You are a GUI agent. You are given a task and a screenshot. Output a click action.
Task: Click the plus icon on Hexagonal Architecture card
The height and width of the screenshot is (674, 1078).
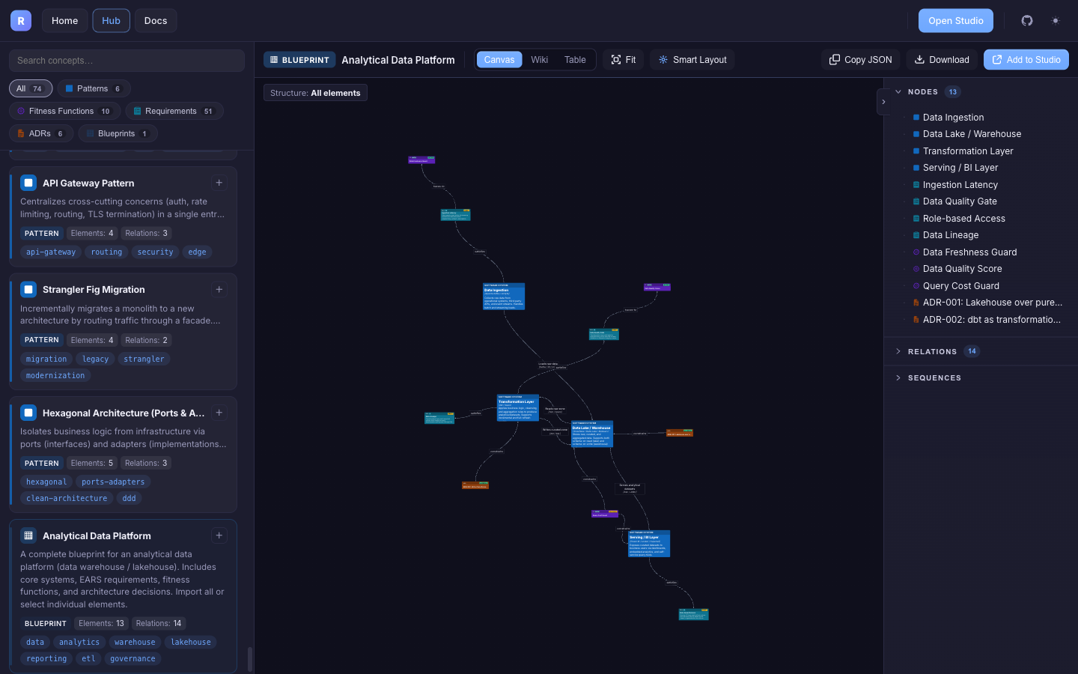tap(219, 413)
